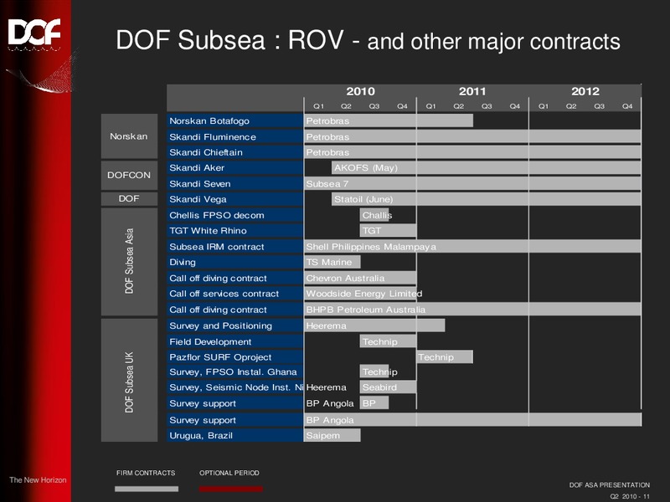Click the 'Seabird' contract bar
670x502 pixels.
click(388, 387)
